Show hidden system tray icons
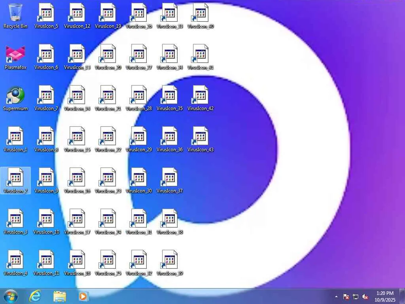This screenshot has height=304, width=405. click(x=336, y=296)
